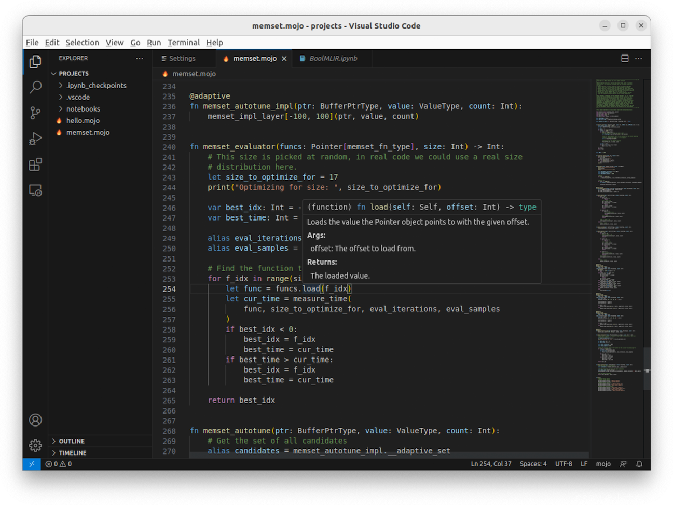Open the View menu

(x=115, y=43)
